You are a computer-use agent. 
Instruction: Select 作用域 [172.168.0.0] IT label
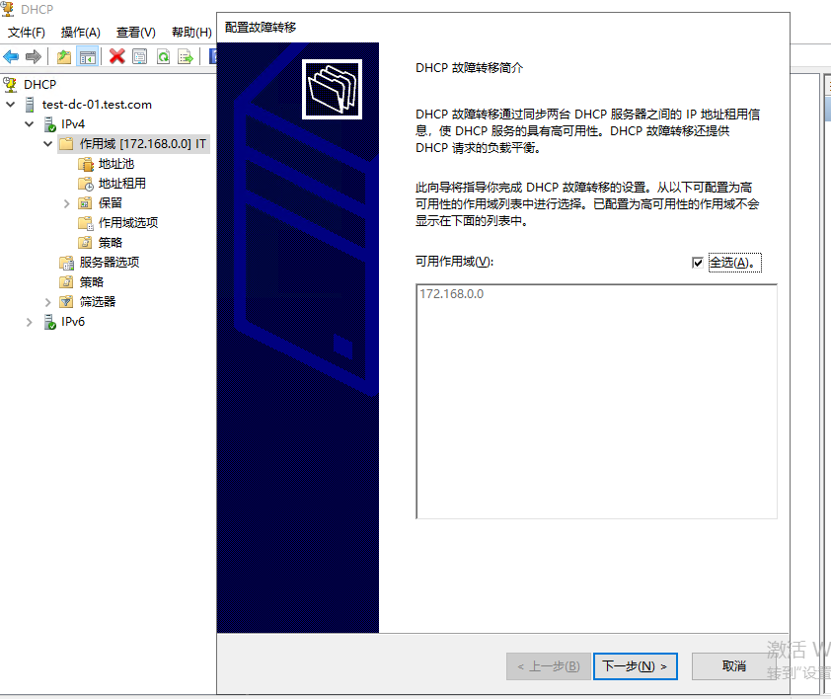(142, 144)
